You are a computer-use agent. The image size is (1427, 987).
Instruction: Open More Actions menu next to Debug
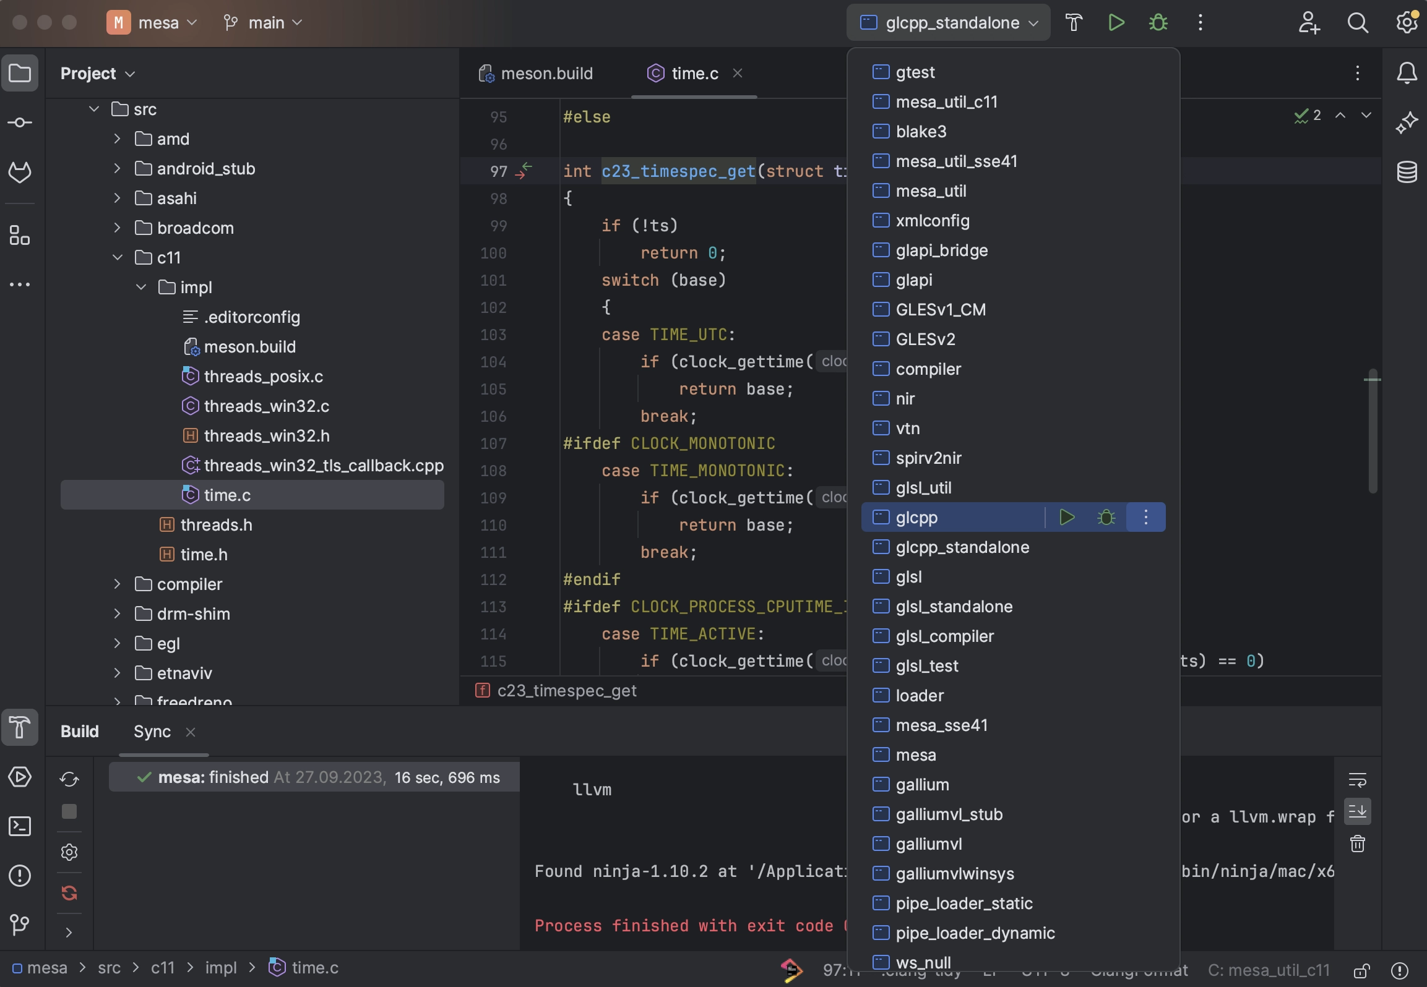point(1201,23)
